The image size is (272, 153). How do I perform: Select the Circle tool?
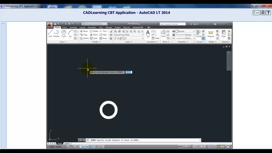[64, 34]
